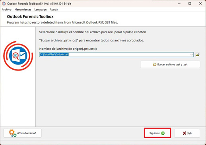Click the 'Program helps to restore deleted items' text
Screen dimensions: 206x145
62,22
